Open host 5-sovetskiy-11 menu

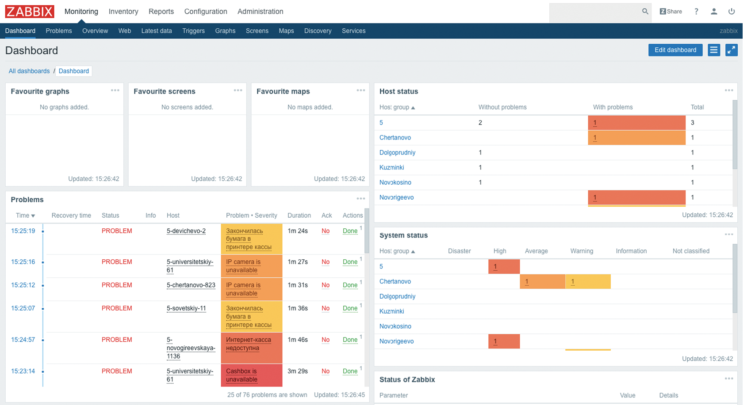[186, 308]
